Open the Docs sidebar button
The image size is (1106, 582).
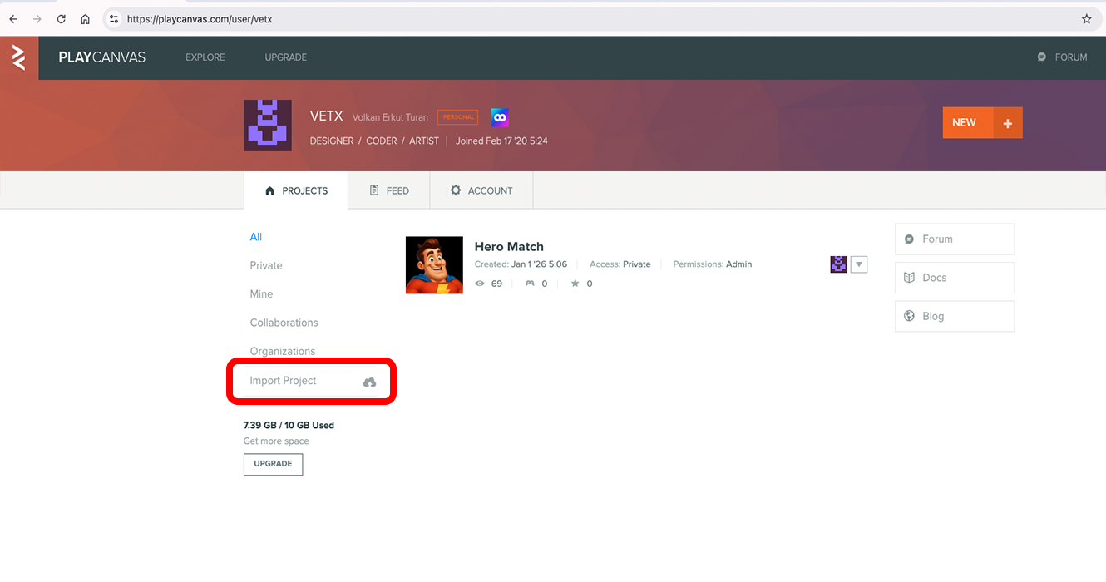point(955,278)
